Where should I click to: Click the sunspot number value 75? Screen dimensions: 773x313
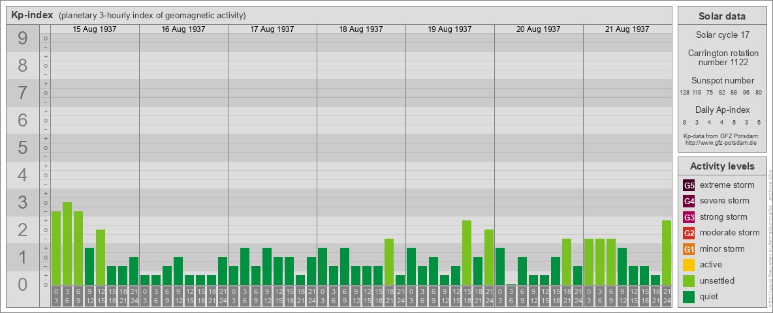coord(710,93)
